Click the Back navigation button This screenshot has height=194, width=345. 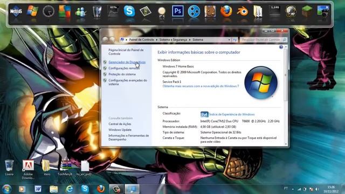coord(106,40)
